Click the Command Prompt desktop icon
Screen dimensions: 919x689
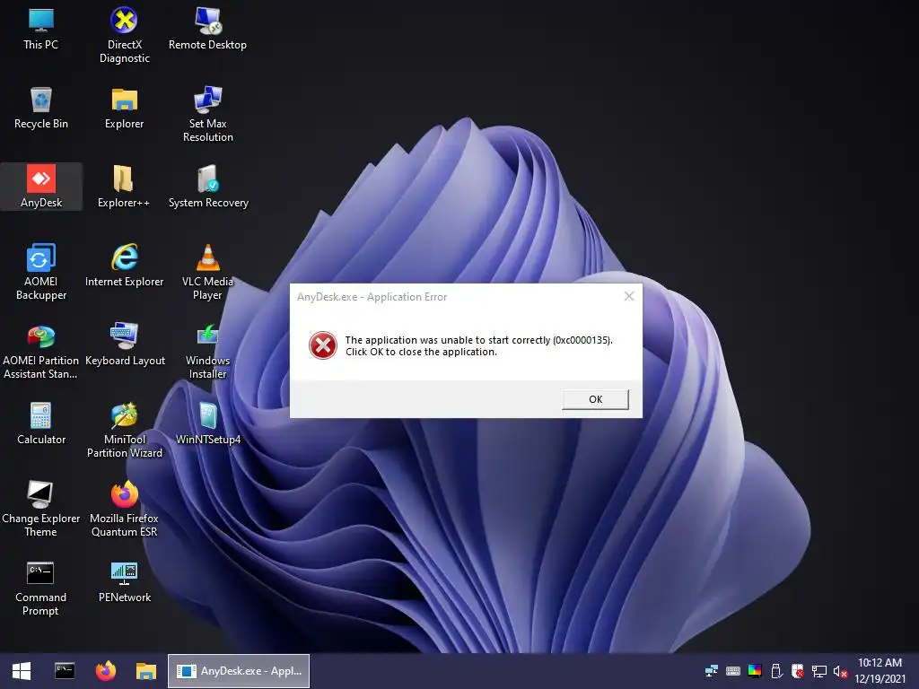pos(41,589)
